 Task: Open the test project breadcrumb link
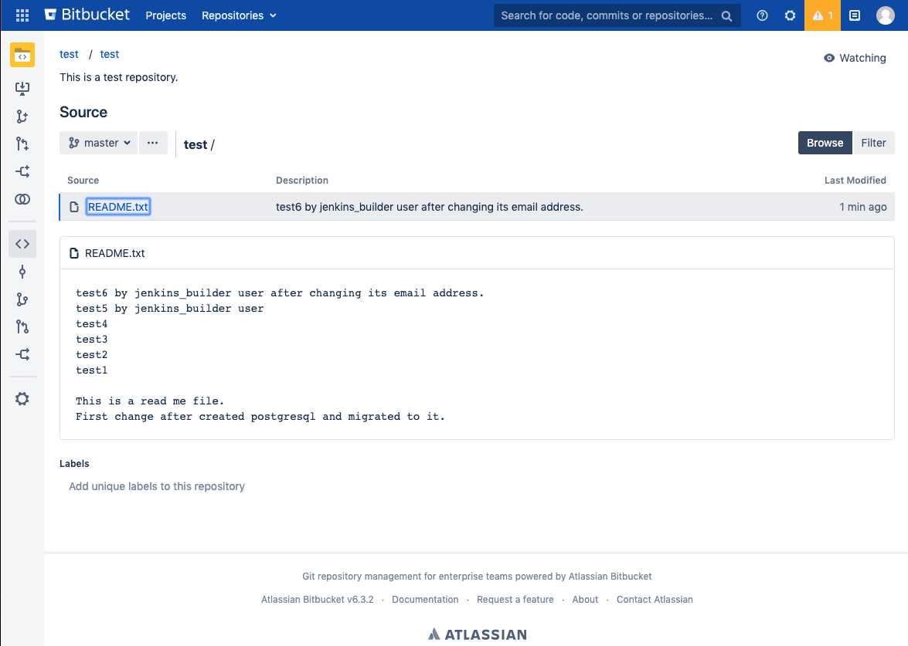tap(69, 54)
